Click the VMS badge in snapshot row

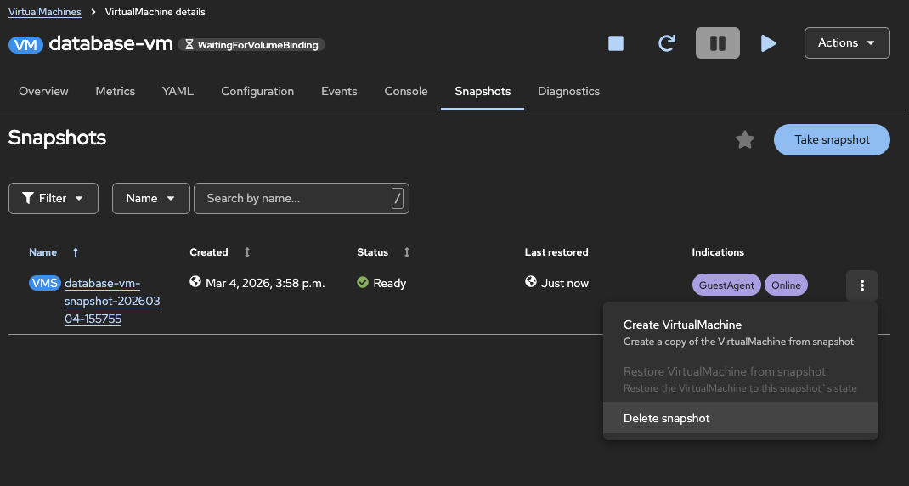45,283
